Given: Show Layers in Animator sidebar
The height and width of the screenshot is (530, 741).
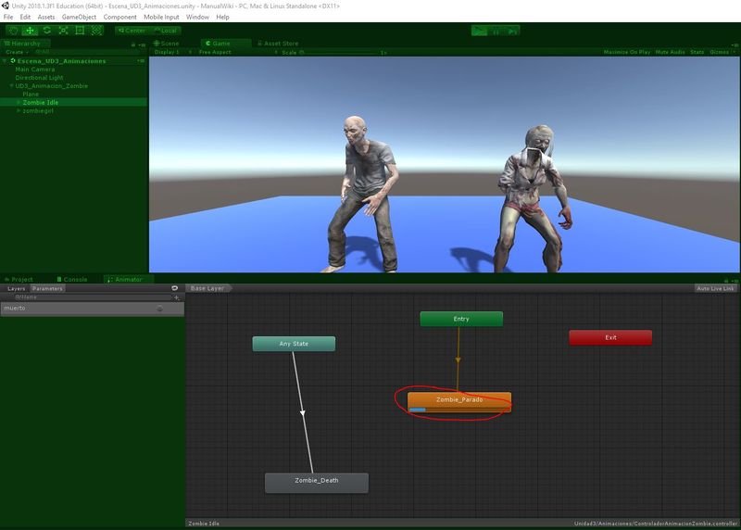Looking at the screenshot, I should pos(16,288).
